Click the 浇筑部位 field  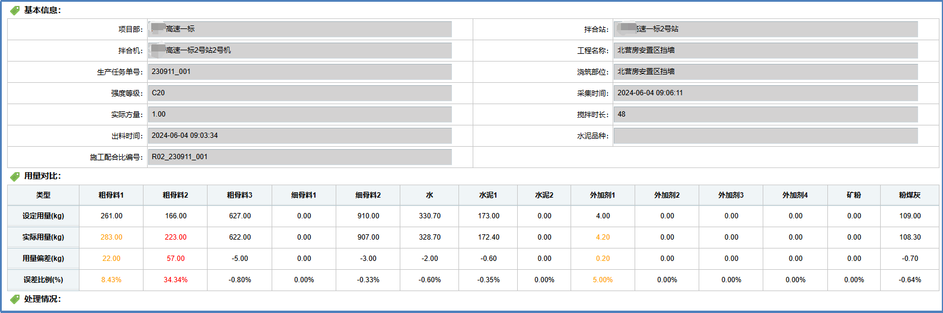pyautogui.click(x=765, y=72)
